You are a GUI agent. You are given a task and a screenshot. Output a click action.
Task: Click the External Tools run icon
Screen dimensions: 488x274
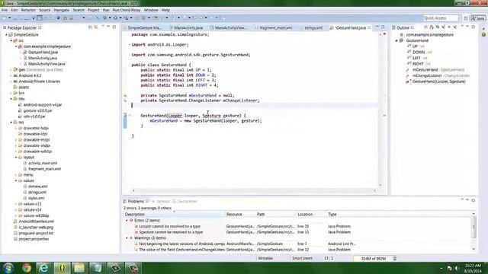click(x=127, y=18)
